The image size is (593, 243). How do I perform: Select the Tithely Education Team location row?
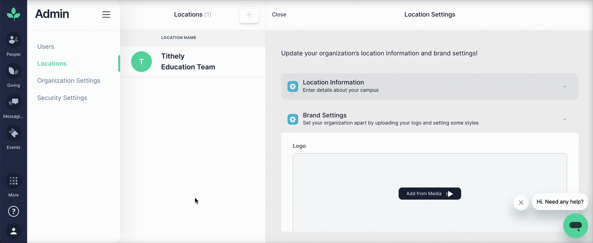[x=193, y=62]
